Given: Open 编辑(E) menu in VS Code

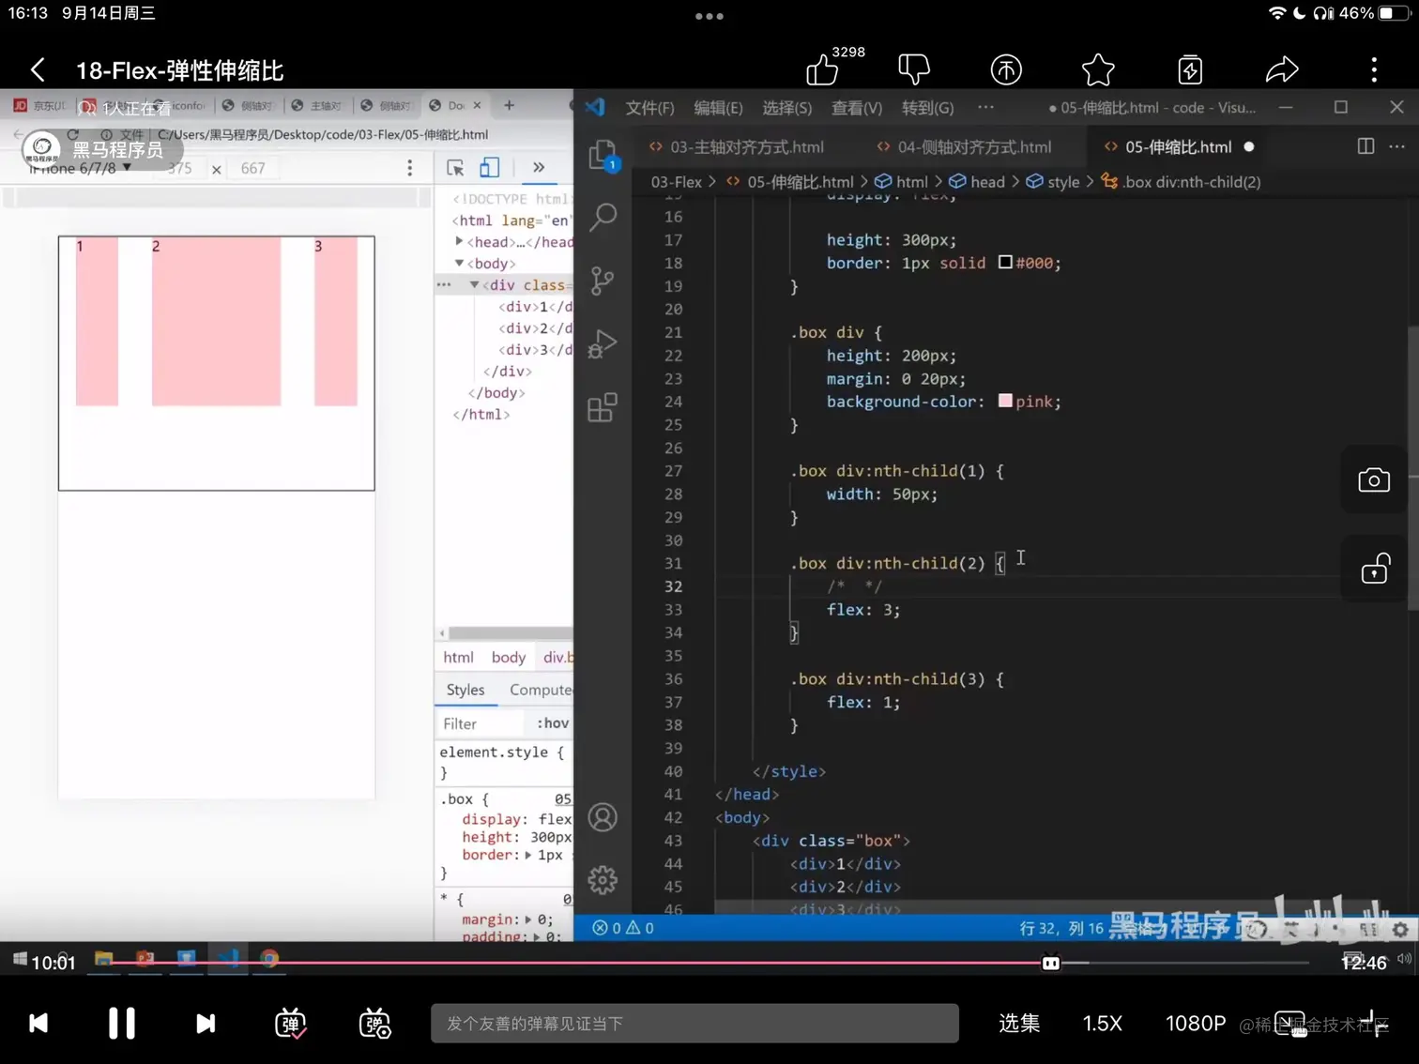Looking at the screenshot, I should 718,108.
